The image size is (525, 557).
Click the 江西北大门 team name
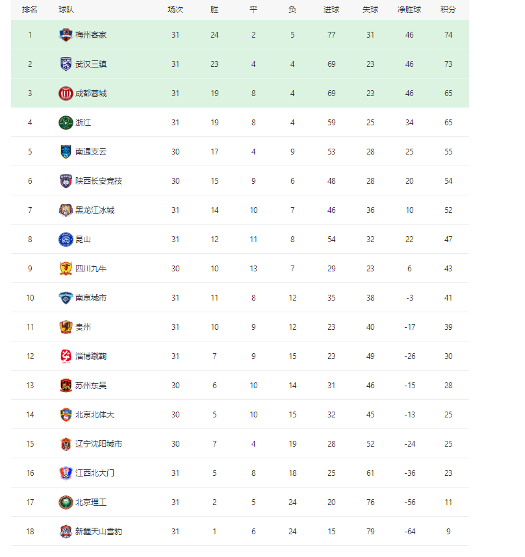95,473
